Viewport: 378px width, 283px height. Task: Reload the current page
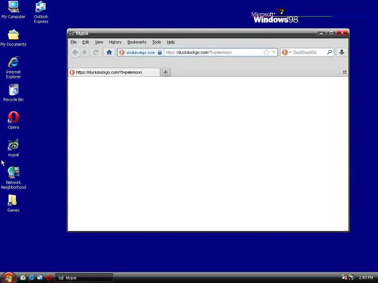point(96,52)
